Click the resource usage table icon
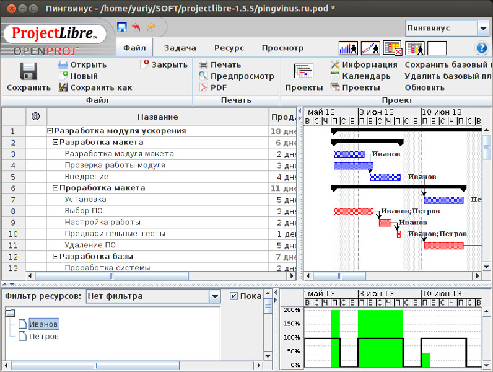 click(415, 48)
